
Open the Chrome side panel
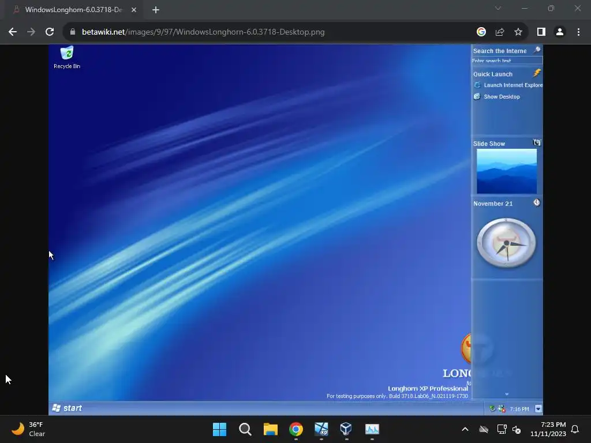click(x=541, y=32)
